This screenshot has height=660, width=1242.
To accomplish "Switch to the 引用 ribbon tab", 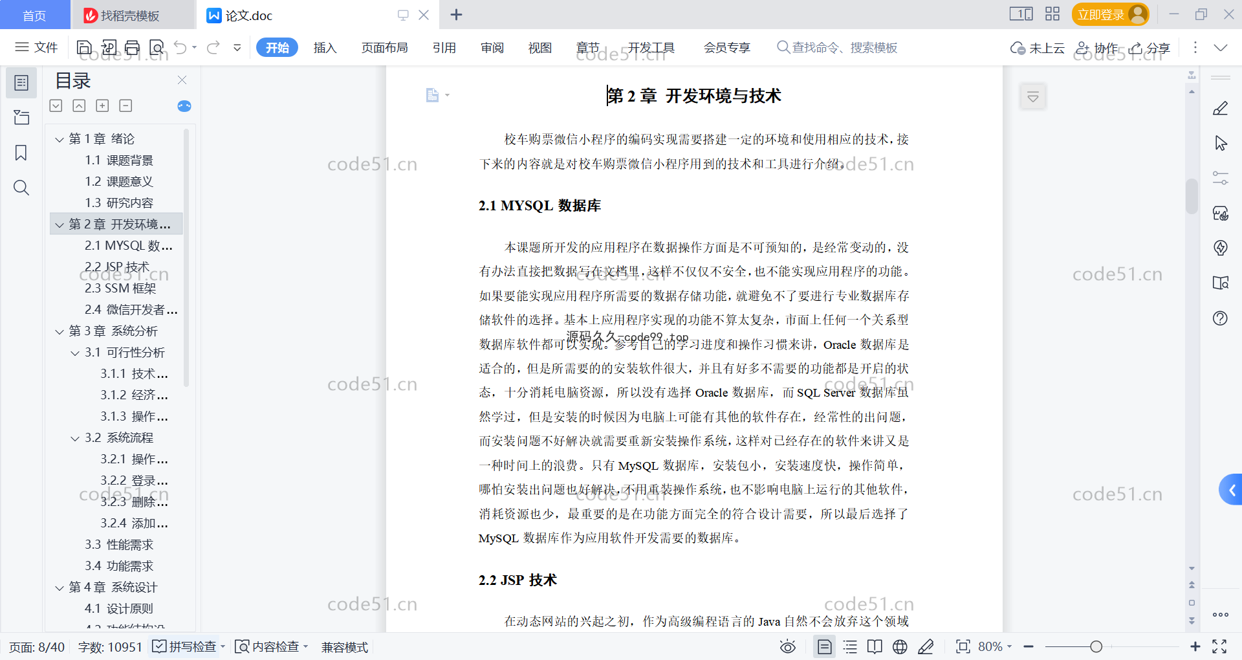I will click(x=444, y=47).
